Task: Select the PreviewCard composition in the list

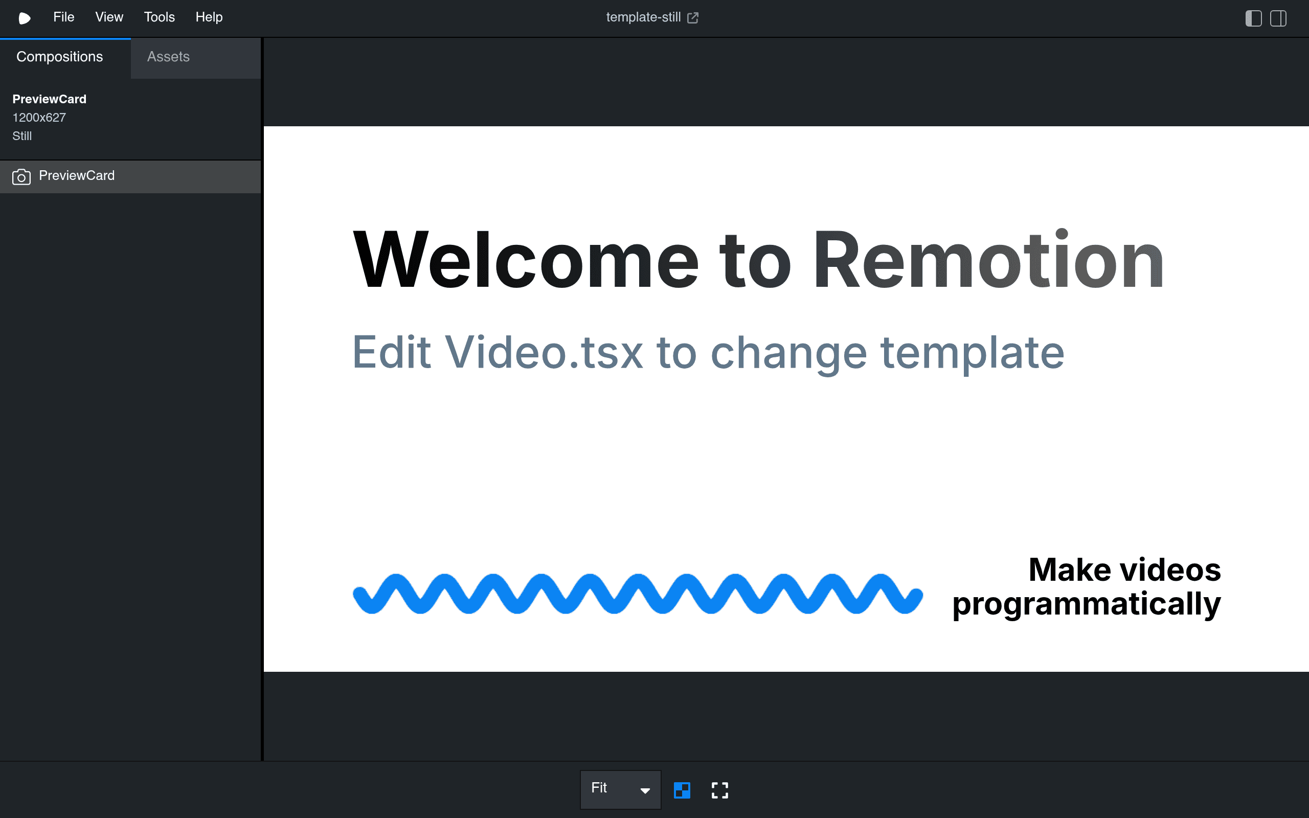Action: (130, 176)
